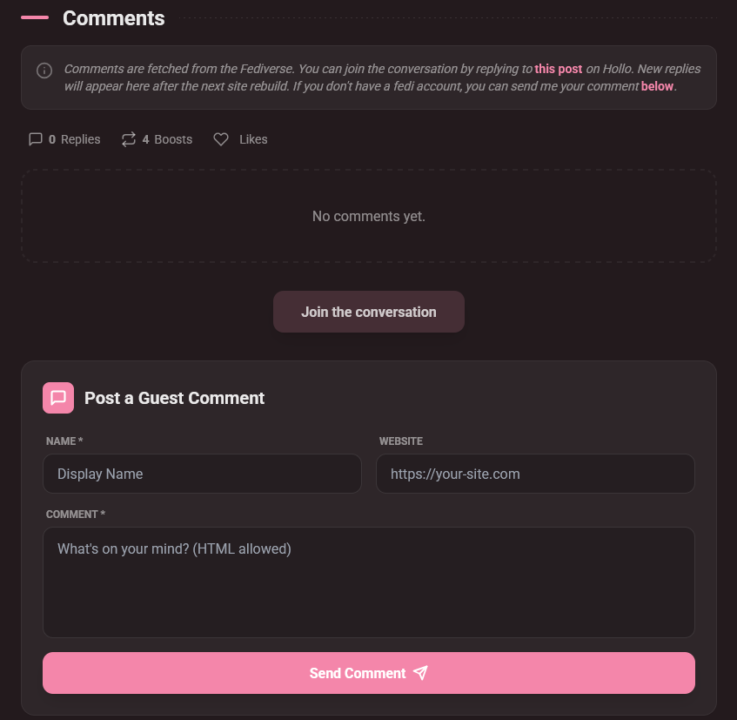
Task: Follow the "below" link in notice
Action: pos(657,86)
